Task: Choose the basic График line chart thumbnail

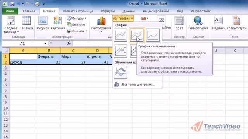Action: pos(121,35)
